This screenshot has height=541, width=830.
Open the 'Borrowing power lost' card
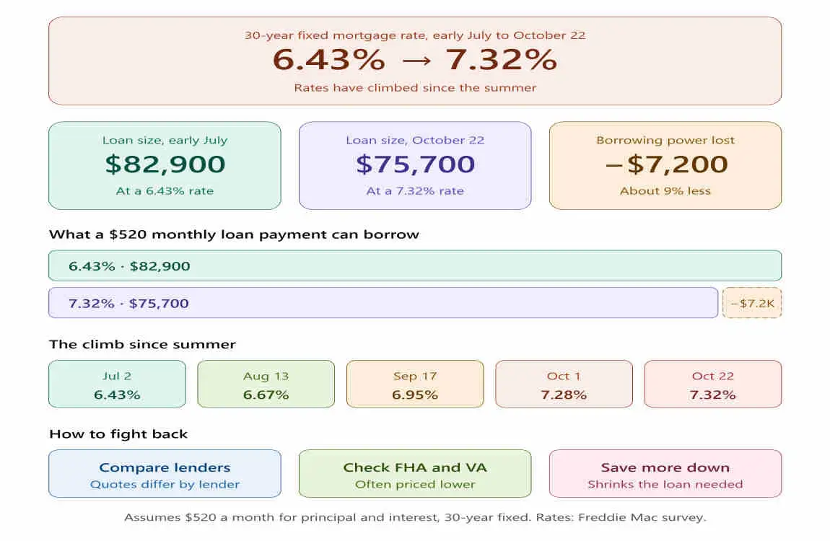(x=665, y=165)
